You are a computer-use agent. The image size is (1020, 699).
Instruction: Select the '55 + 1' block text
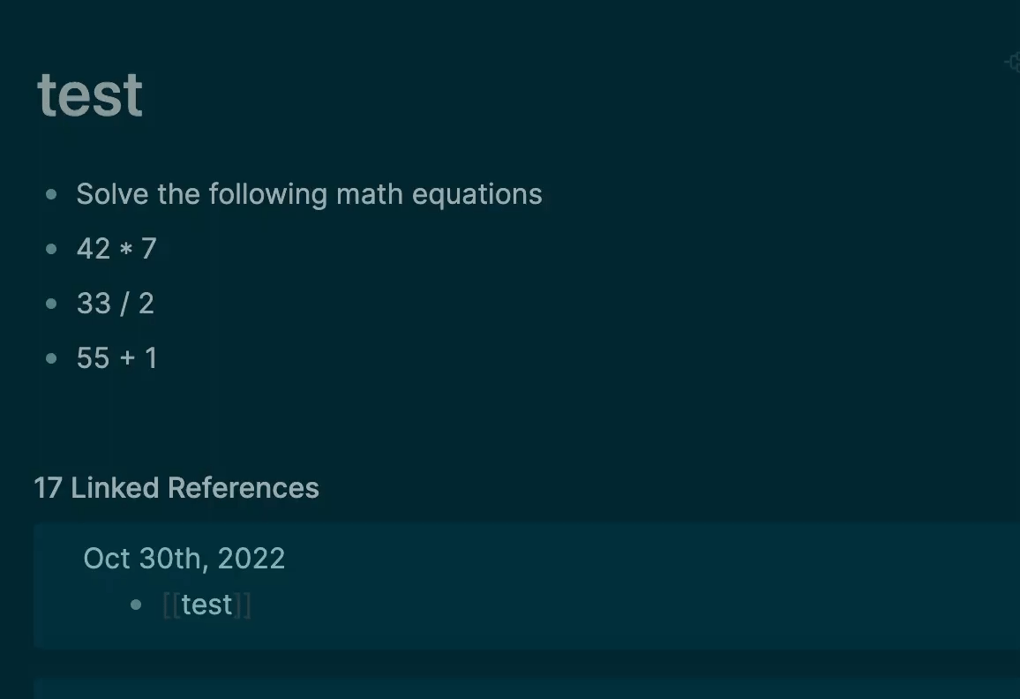point(116,358)
